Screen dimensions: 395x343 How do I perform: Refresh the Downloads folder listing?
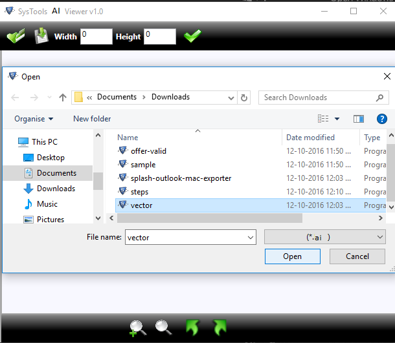click(244, 98)
